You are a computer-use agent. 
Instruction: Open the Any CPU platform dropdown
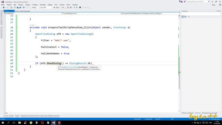(46, 8)
